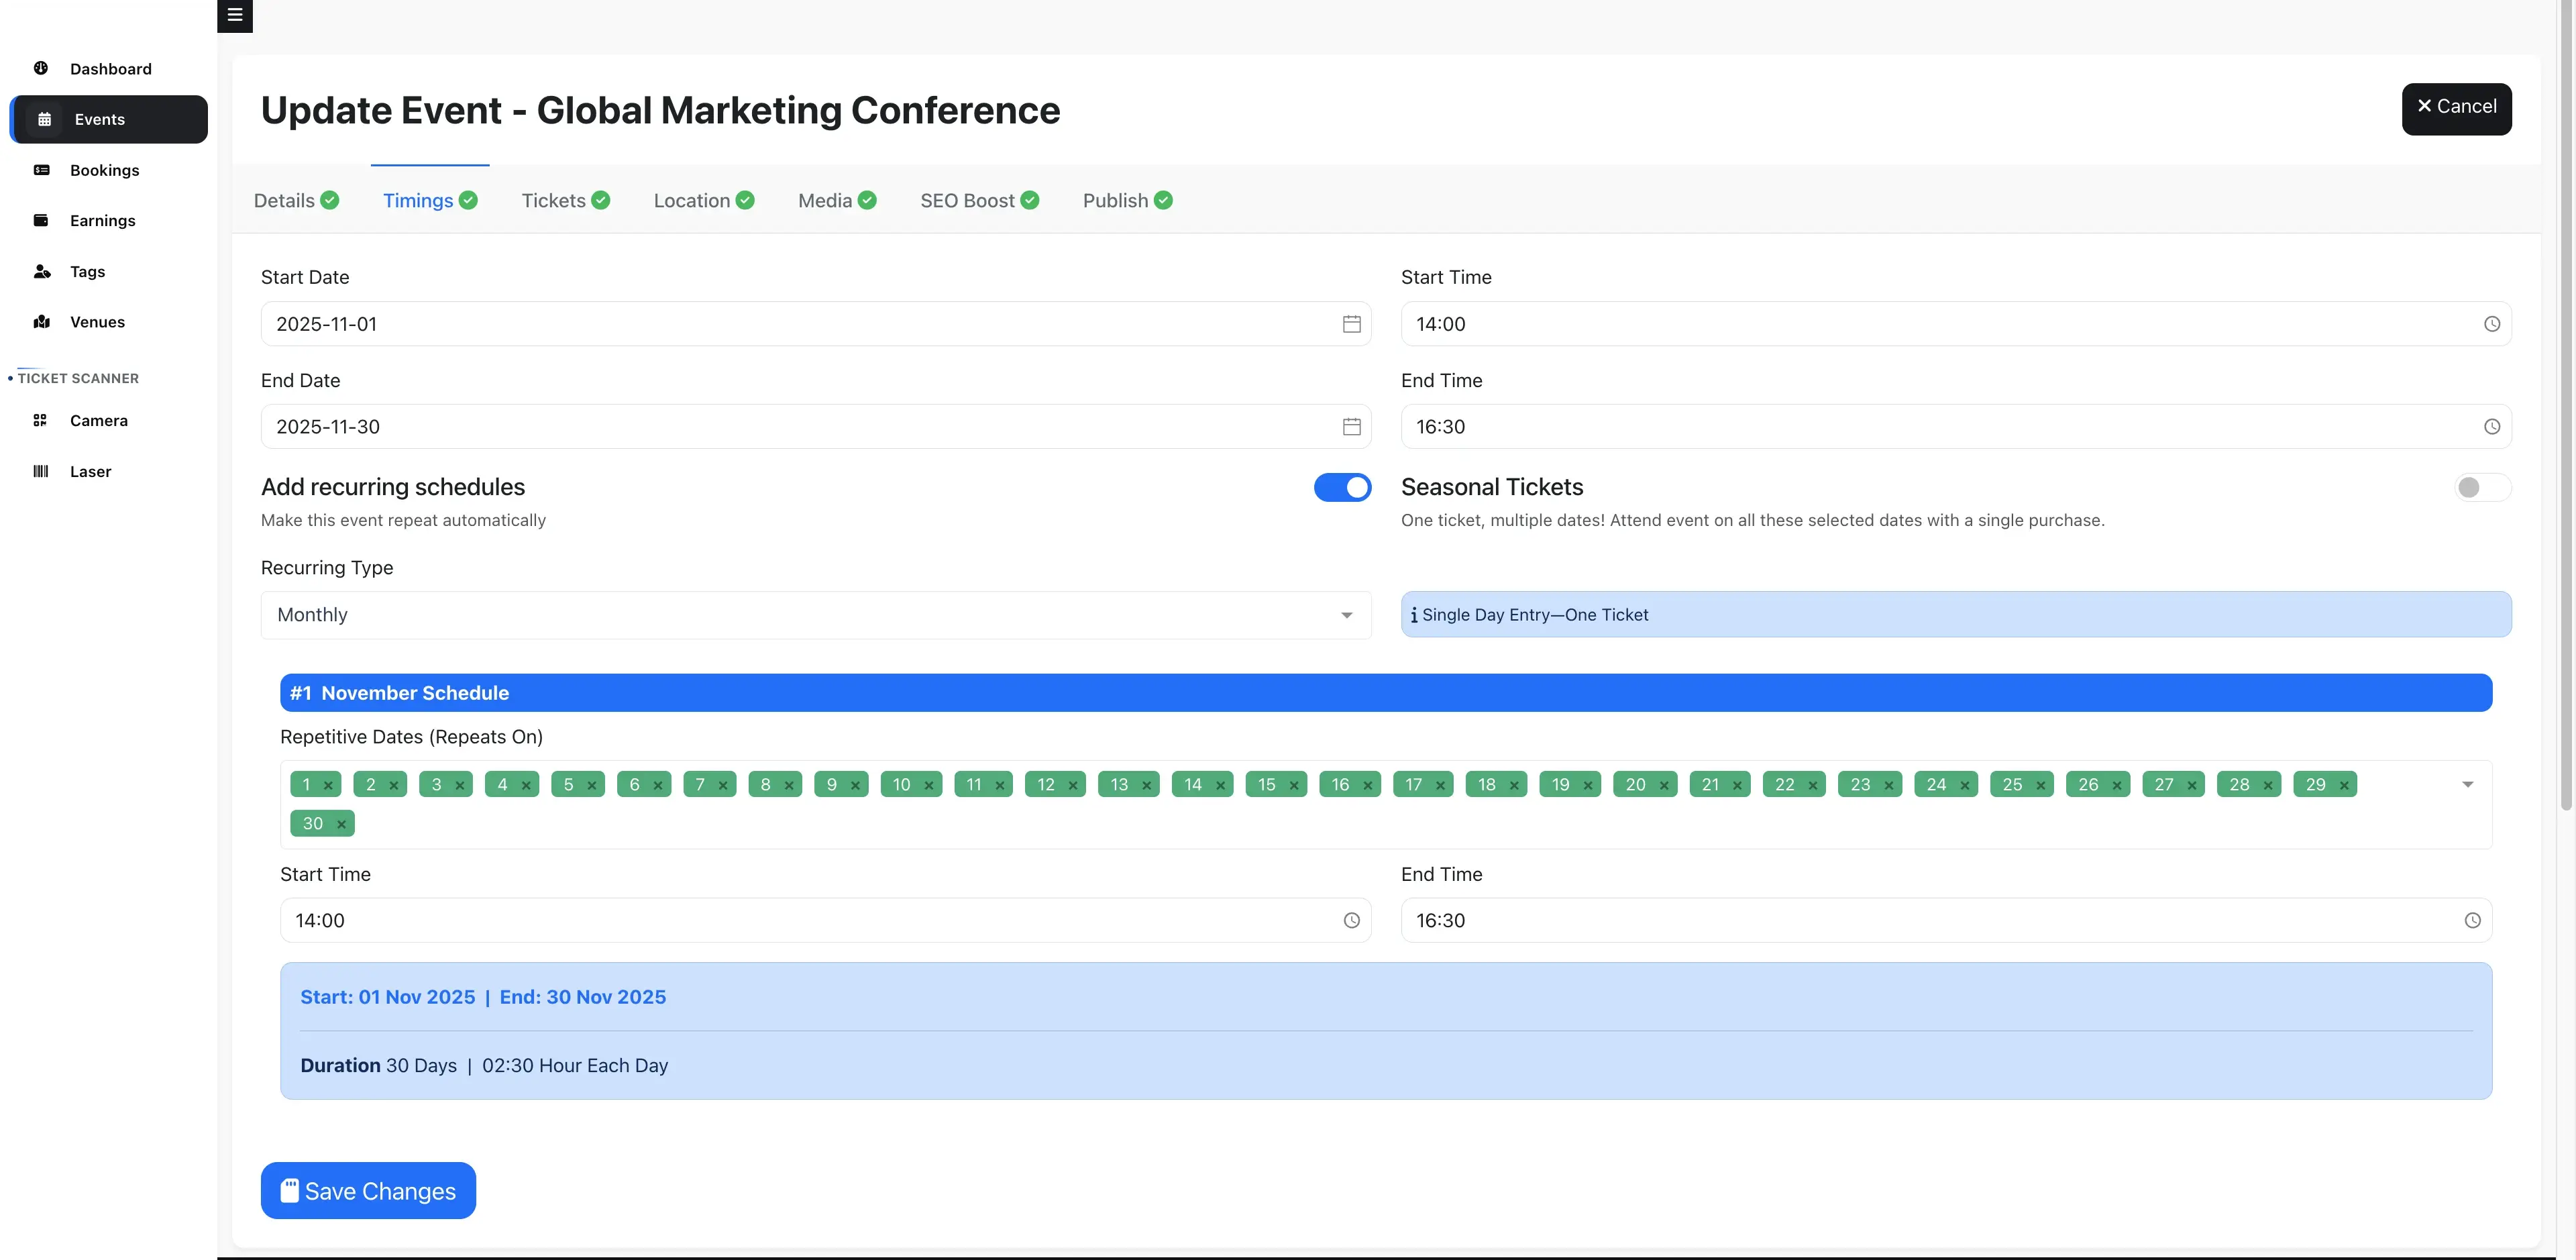
Task: Open the Recurring Type dropdown
Action: (815, 615)
